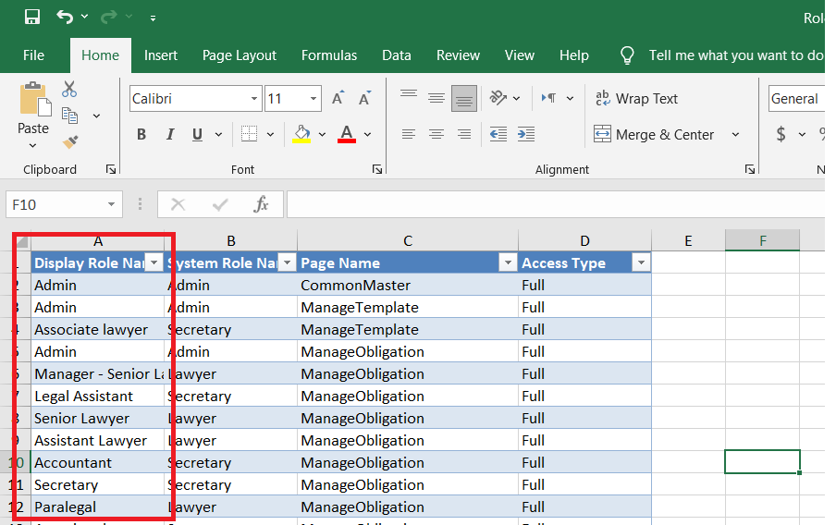Screen dimensions: 836x525
Task: Apply the Accounting dollar format
Action: [x=781, y=134]
